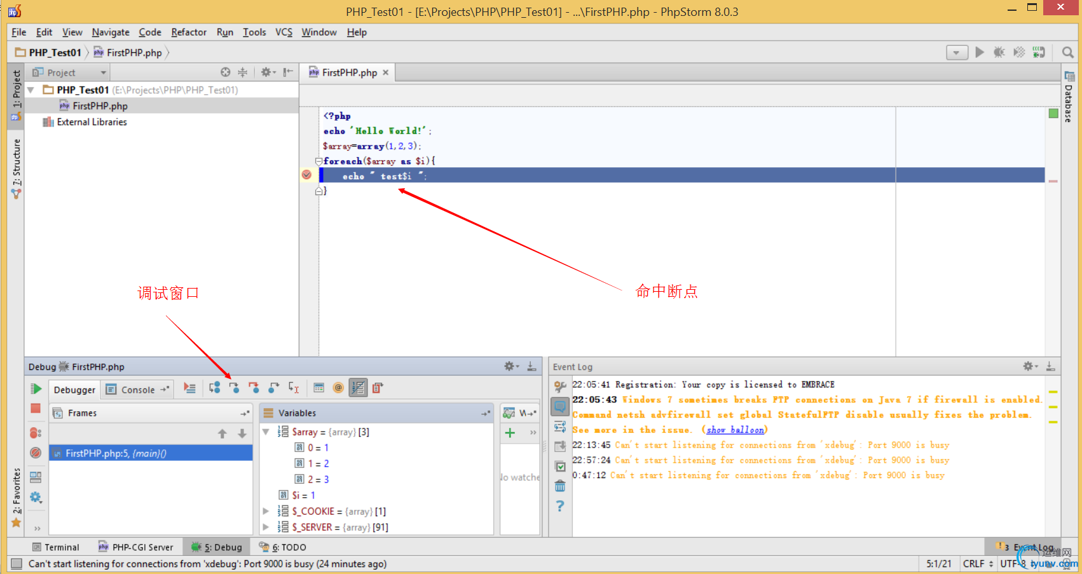The width and height of the screenshot is (1082, 574).
Task: Toggle breakpoint on line with echo test$i
Action: 306,175
